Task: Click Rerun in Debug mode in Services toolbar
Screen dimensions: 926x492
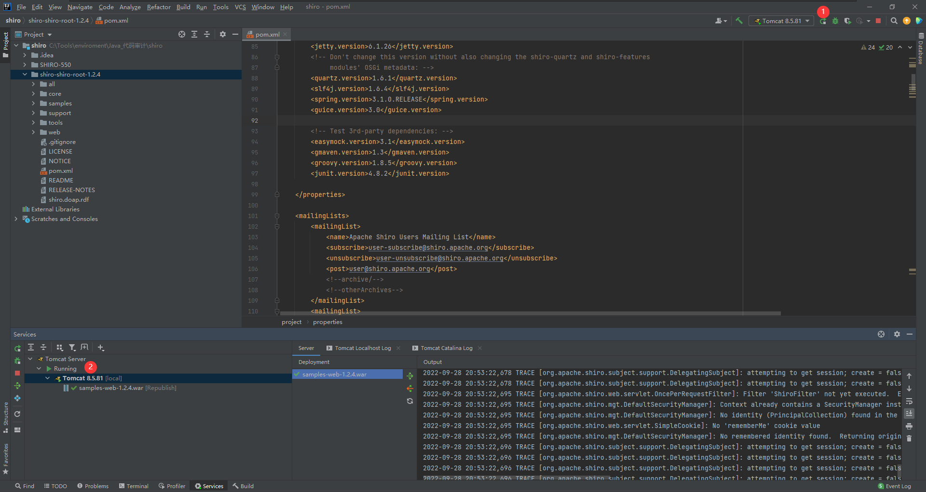Action: (x=17, y=361)
